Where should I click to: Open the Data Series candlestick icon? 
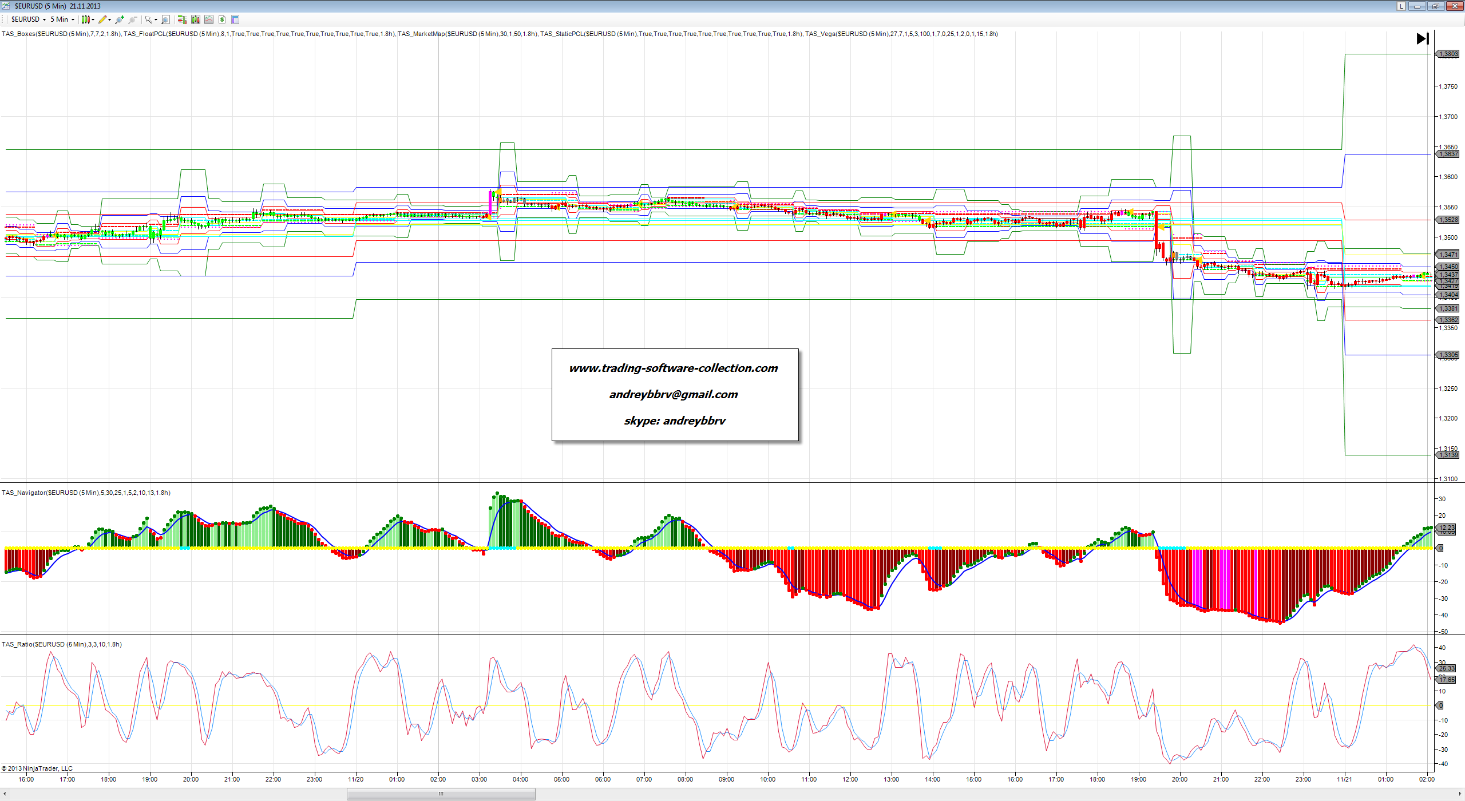click(x=196, y=19)
